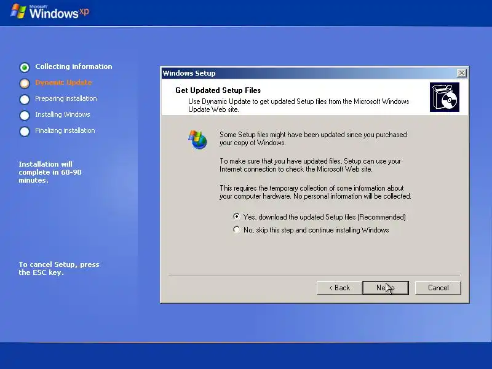Click the Dynamic Update step indicator circle
Viewport: 492px width, 369px height.
coord(25,83)
